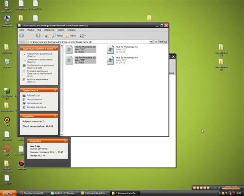Toggle the Папки (Folders) pane button
244x196 pixels.
tap(71, 36)
